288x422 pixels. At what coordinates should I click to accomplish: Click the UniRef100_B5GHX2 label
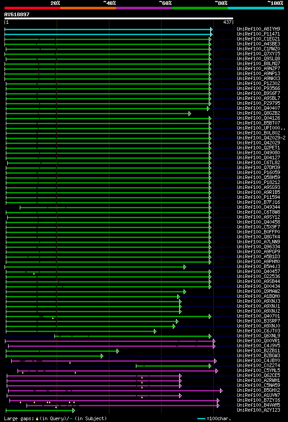pos(258,390)
